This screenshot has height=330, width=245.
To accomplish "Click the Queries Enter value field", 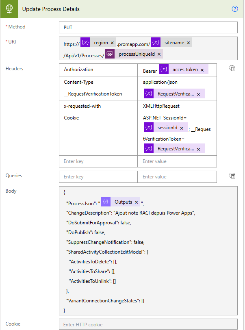I will [x=177, y=177].
